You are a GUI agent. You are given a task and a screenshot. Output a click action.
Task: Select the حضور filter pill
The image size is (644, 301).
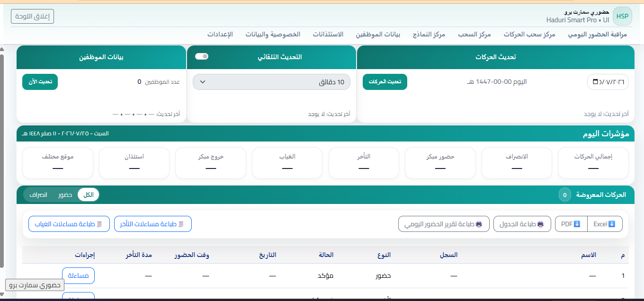pyautogui.click(x=65, y=195)
